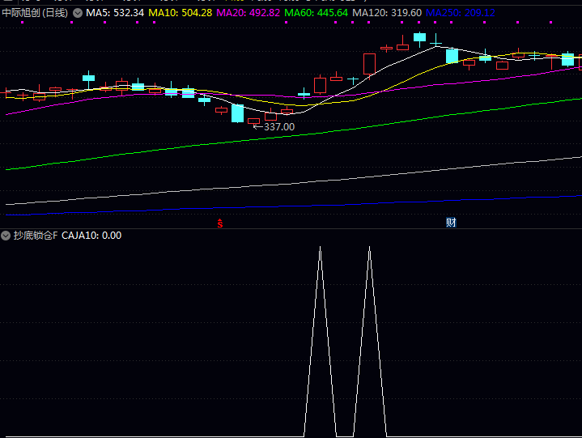Image resolution: width=582 pixels, height=438 pixels.
Task: Click the large cyan candlestick left of 337.00
Action: coord(237,113)
